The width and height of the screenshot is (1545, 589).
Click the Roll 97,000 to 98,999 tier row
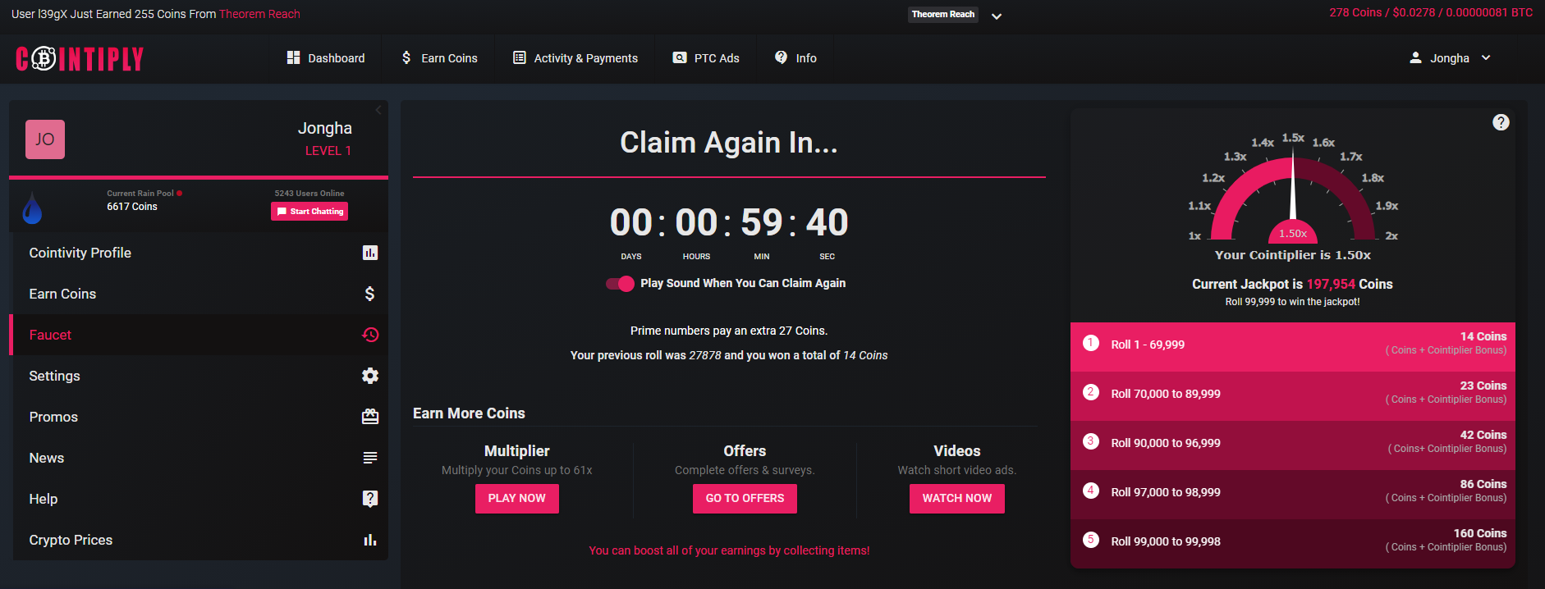click(1293, 495)
